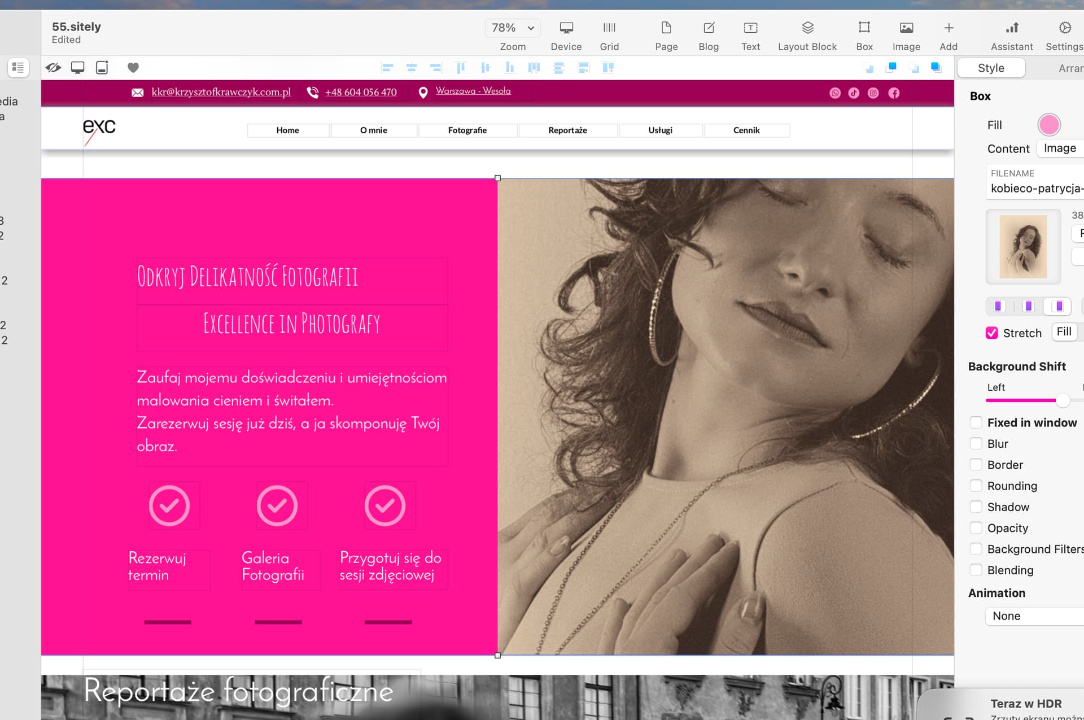This screenshot has height=720, width=1084.
Task: Add a Box element from toolbar
Action: [864, 28]
